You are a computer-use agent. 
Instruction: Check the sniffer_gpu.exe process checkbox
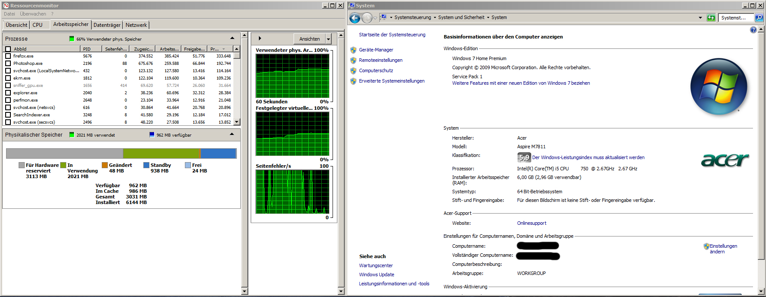point(8,86)
